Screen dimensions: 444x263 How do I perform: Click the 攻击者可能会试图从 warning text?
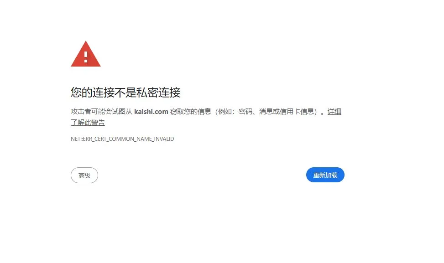(x=102, y=112)
